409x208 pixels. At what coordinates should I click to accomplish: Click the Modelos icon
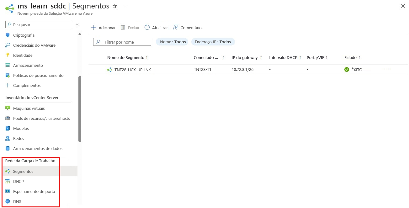point(8,128)
